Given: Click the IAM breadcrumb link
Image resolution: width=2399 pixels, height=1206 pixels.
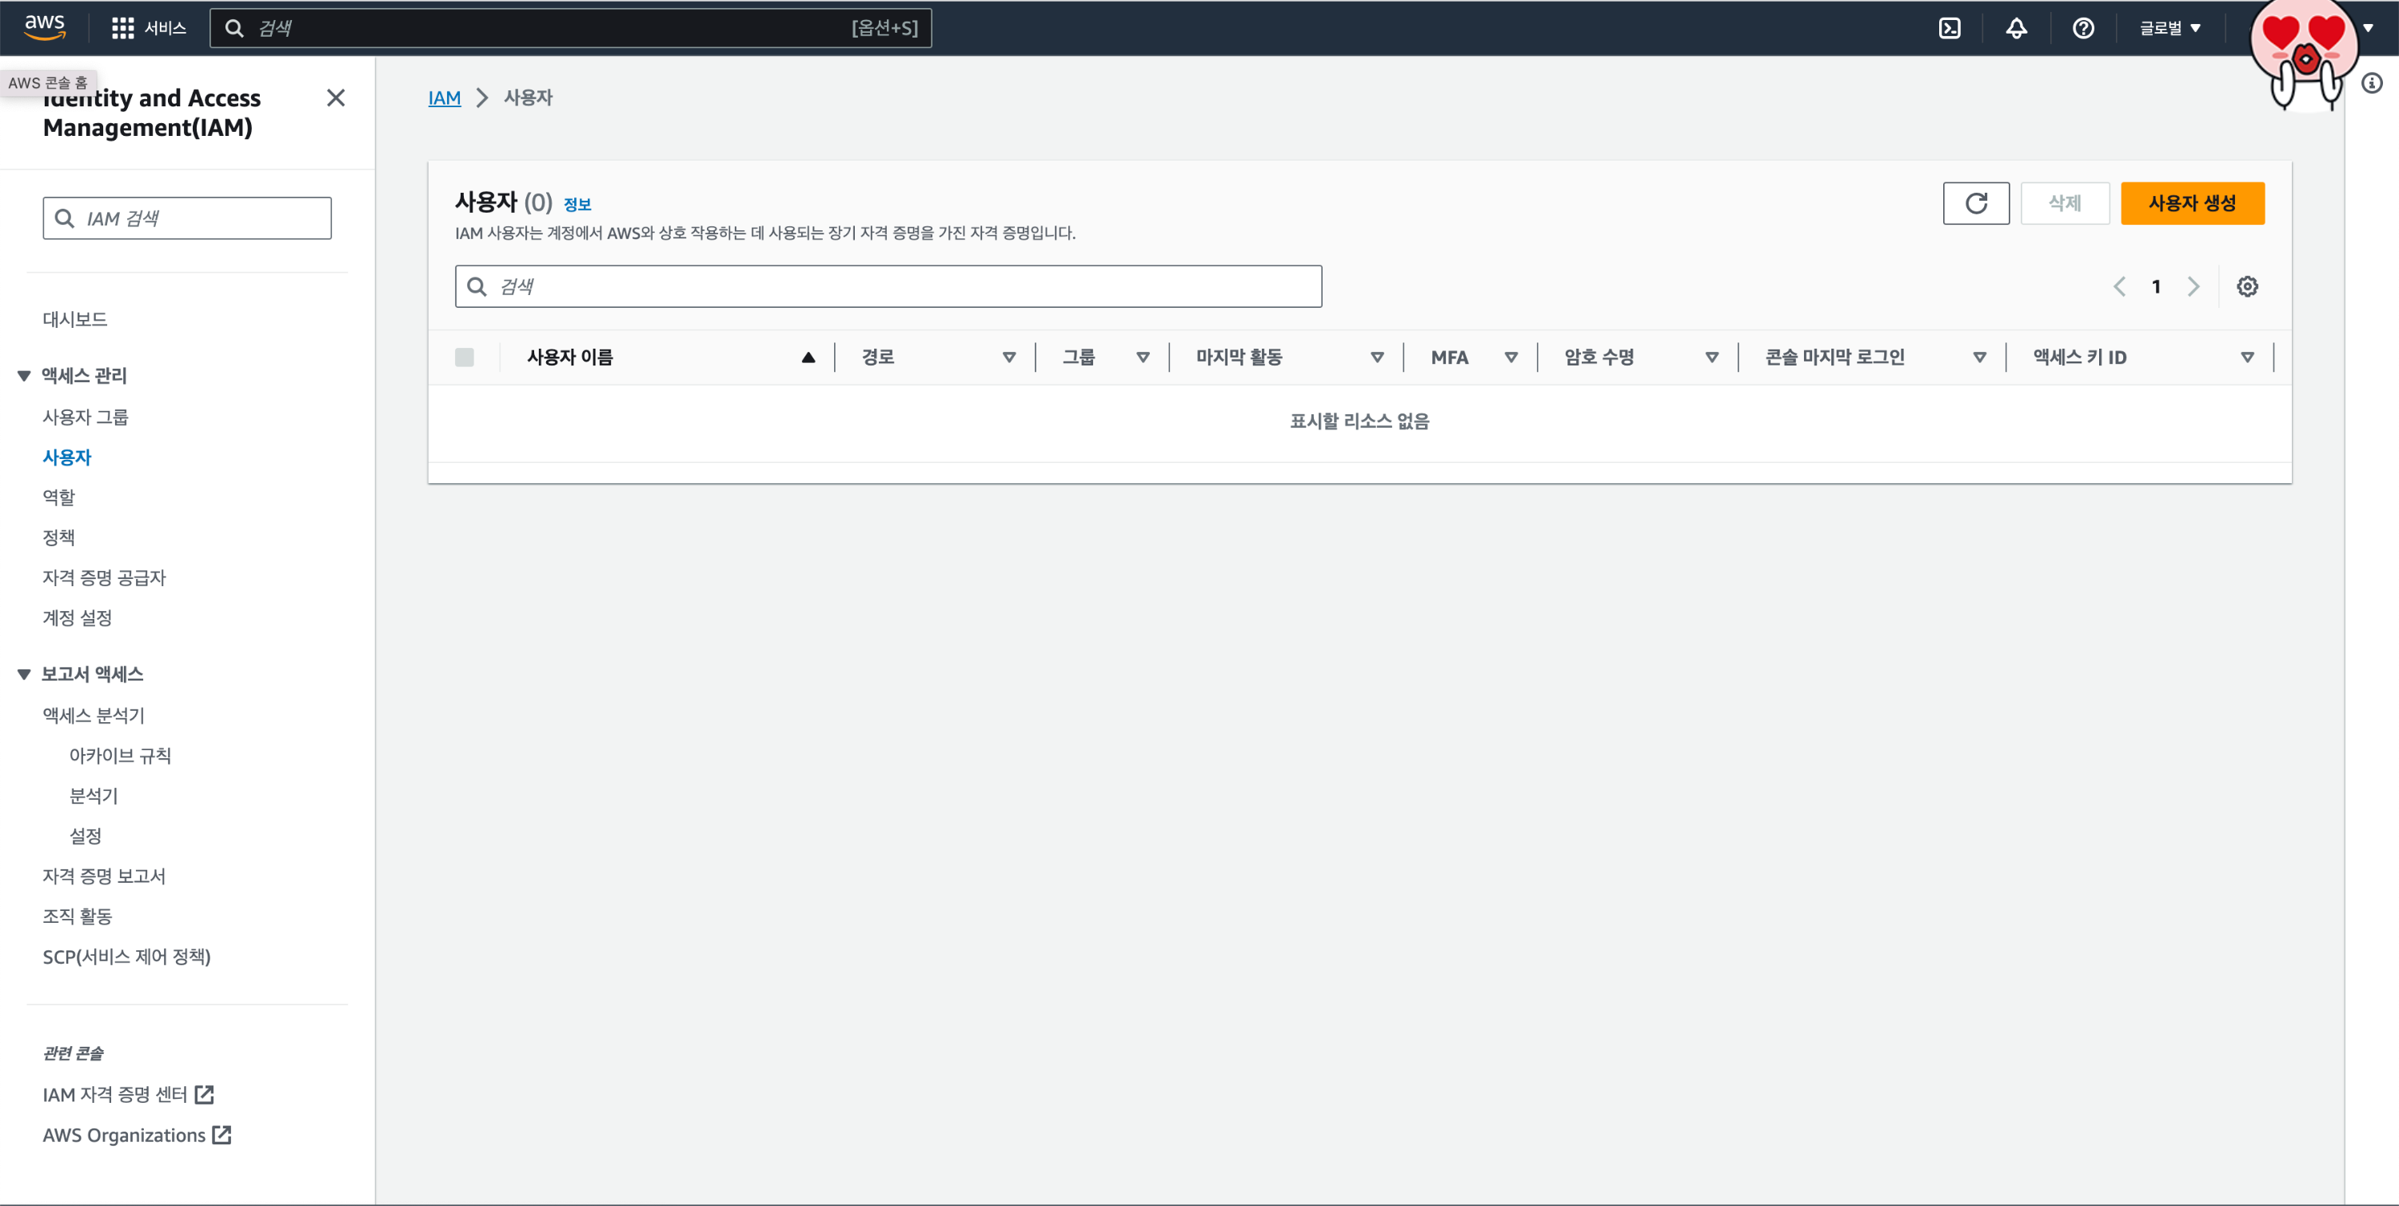Looking at the screenshot, I should [445, 98].
